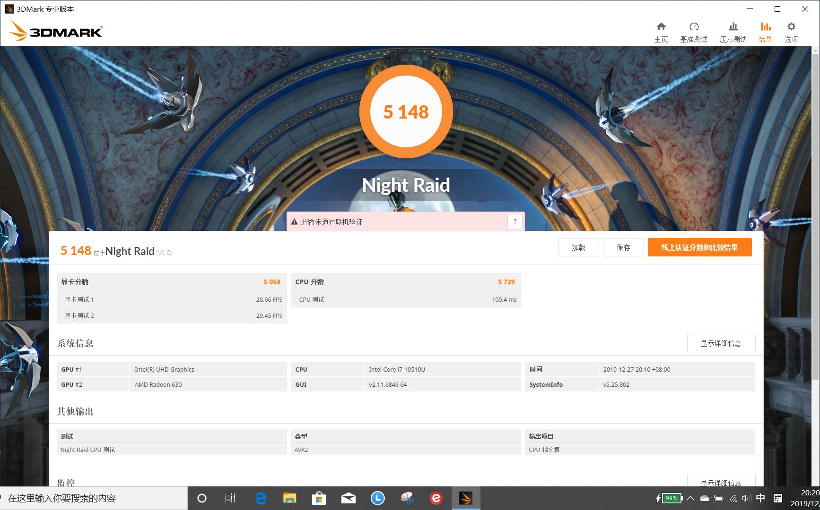The width and height of the screenshot is (820, 510).
Task: Click the Load (加载) button
Action: pyautogui.click(x=578, y=247)
